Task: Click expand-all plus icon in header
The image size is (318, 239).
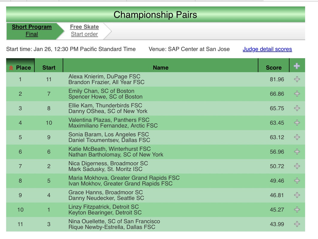Action: 297,66
